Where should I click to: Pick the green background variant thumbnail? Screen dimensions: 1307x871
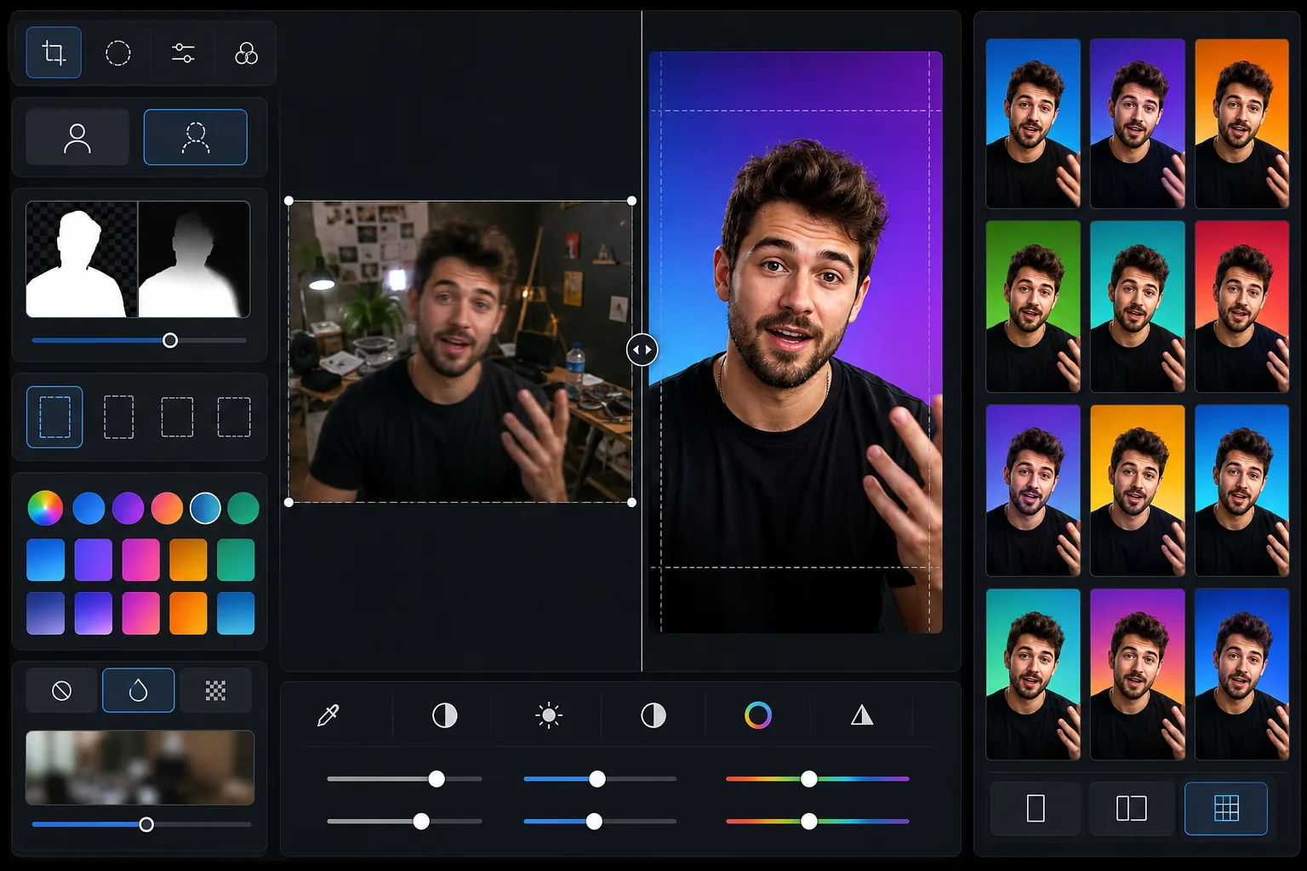tap(1033, 306)
